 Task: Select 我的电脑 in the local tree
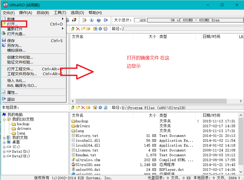[15, 114]
